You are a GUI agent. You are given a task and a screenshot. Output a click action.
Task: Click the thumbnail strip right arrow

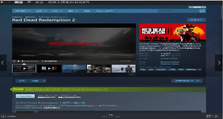click(x=132, y=74)
